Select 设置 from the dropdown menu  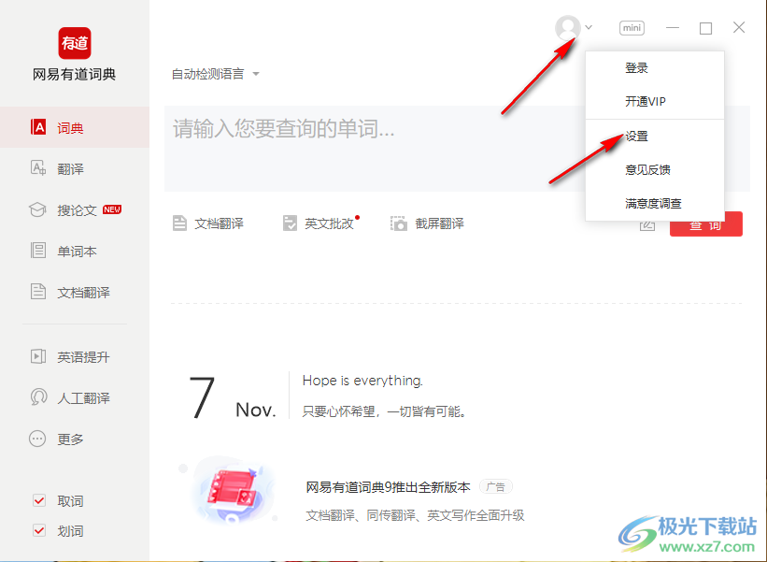(x=637, y=137)
